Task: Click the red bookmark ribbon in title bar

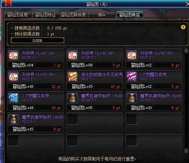Action: click(x=8, y=3)
